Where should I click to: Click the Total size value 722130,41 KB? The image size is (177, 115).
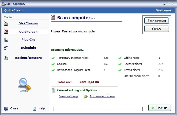[89, 82]
